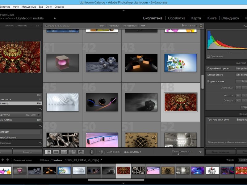Collapse the top module panel with the arrow

coord(124,10)
